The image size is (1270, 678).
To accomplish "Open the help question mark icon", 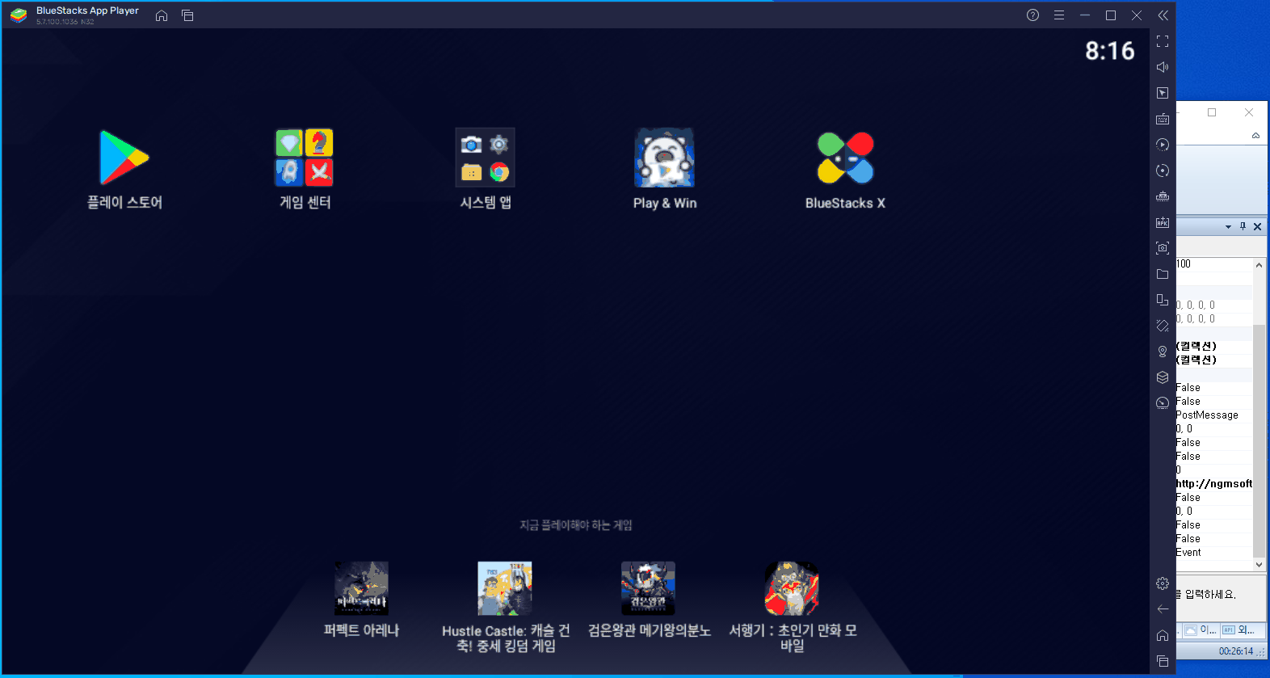I will tap(1032, 15).
